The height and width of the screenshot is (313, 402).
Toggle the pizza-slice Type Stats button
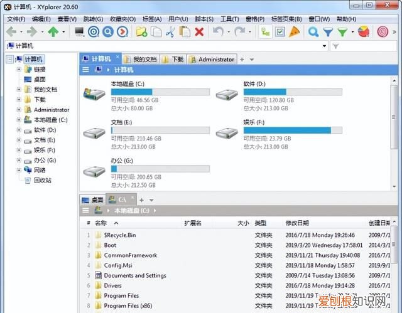[x=295, y=32]
